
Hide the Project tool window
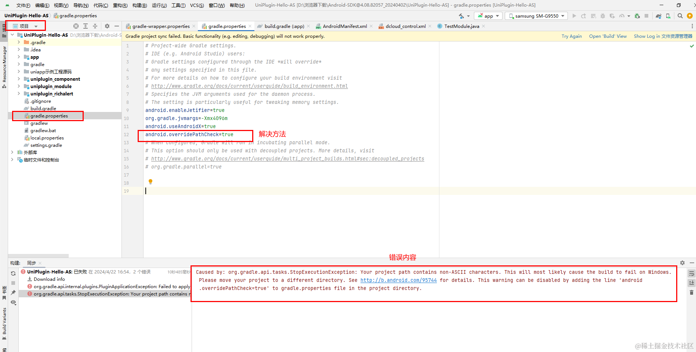[117, 26]
